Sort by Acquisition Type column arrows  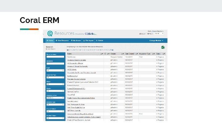[154, 54]
